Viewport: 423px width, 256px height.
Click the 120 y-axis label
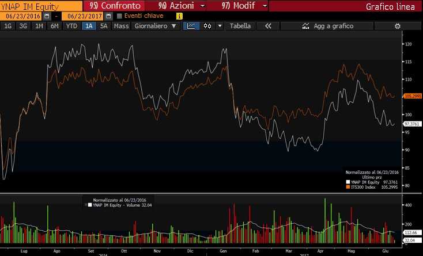pyautogui.click(x=408, y=44)
